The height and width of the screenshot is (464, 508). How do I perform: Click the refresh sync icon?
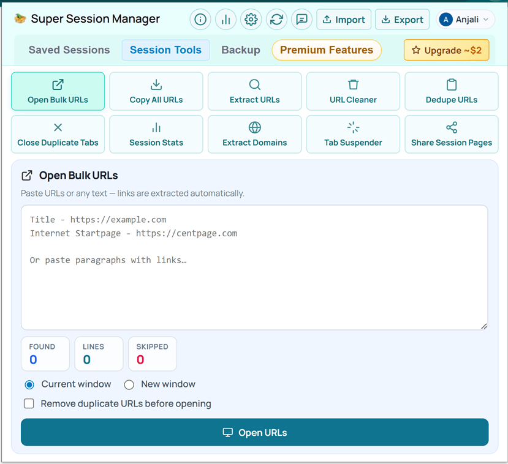(276, 20)
